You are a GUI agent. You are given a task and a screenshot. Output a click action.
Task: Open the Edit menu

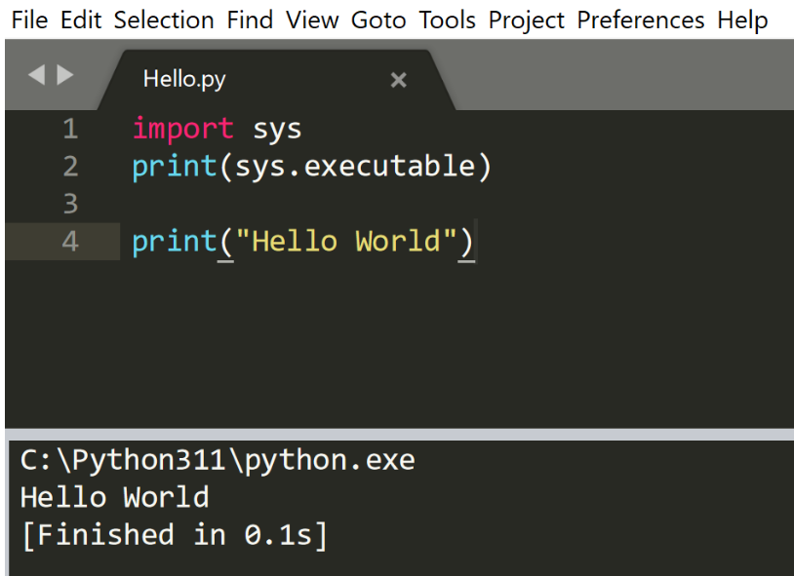coord(81,19)
